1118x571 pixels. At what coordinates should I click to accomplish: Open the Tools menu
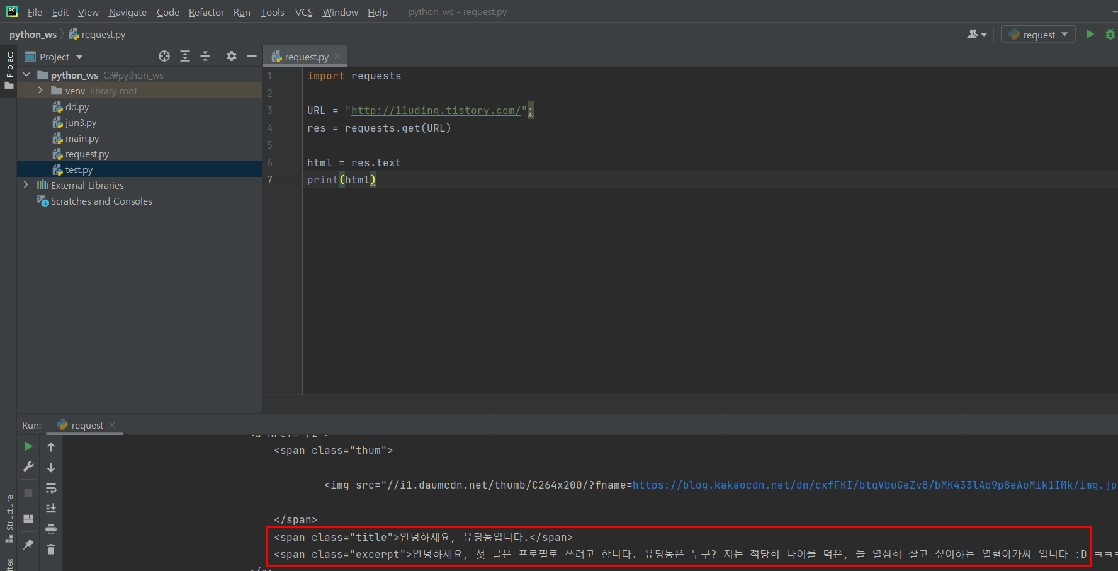(x=273, y=12)
